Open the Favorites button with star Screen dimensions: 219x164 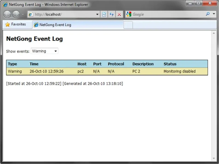click(x=16, y=24)
